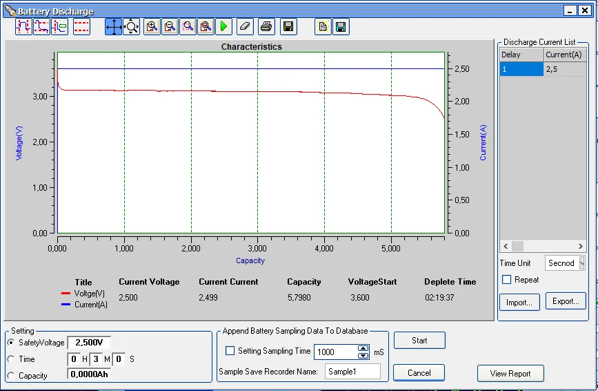
Task: Click the Current Voltage value 2,500
Action: click(128, 298)
